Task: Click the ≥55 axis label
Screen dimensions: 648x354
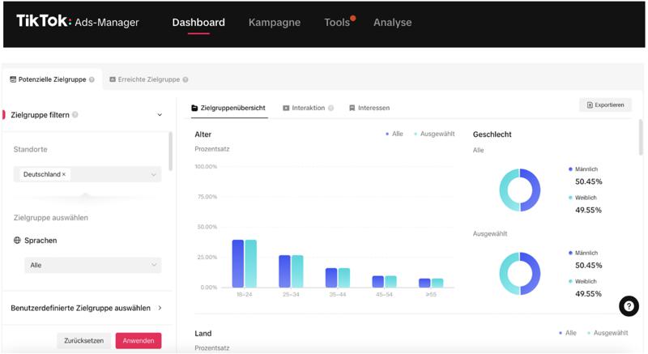Action: 431,295
